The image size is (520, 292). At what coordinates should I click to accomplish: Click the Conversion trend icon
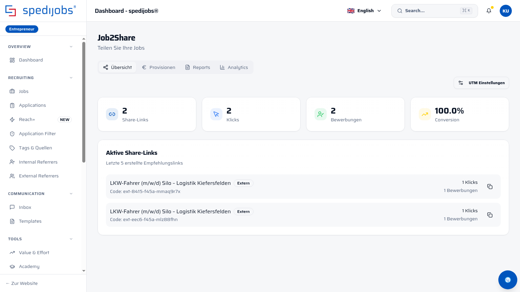425,114
